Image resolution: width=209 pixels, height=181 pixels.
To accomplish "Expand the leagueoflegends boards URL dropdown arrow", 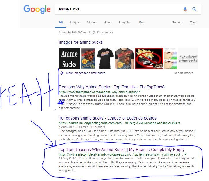I will pyautogui.click(x=179, y=123).
